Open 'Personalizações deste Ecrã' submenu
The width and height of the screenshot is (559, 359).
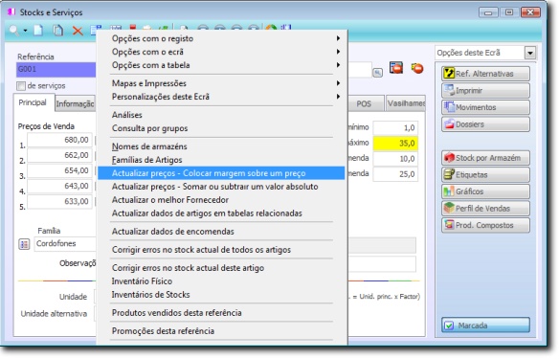coord(221,97)
